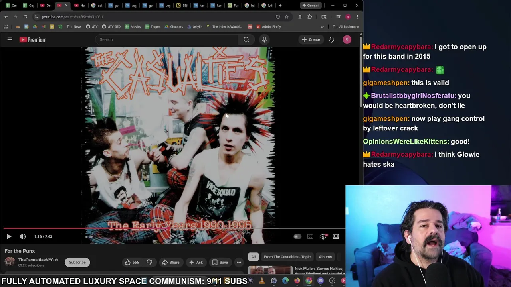
Task: Reload the YouTube page
Action: (x=25, y=17)
